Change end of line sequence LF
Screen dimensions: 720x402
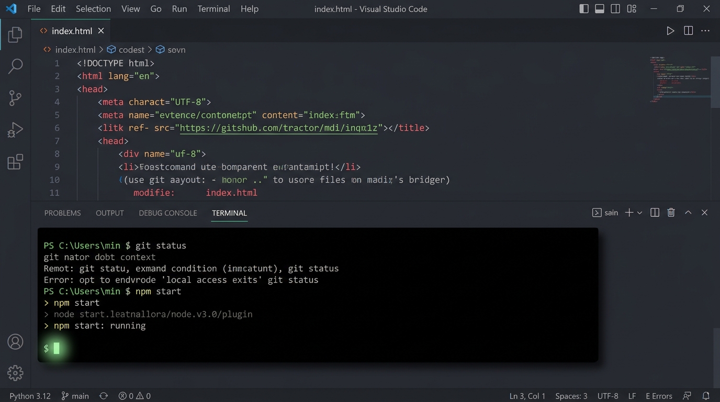[632, 396]
